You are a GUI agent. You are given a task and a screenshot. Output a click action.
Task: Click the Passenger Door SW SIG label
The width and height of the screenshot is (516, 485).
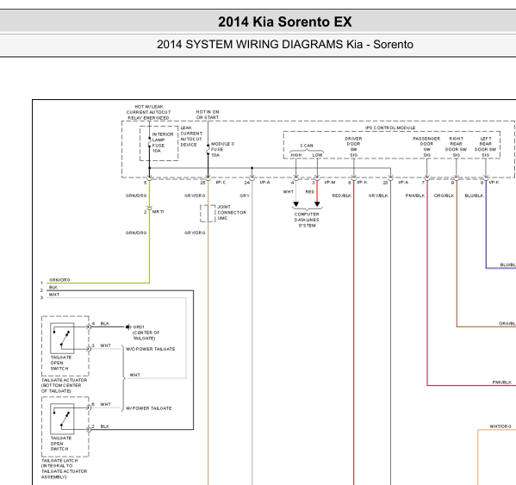tap(426, 146)
